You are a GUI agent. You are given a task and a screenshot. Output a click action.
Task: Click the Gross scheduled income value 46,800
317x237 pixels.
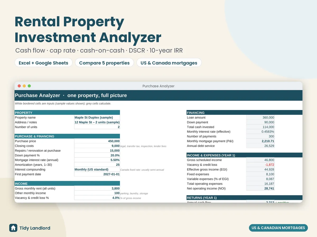pos(260,160)
